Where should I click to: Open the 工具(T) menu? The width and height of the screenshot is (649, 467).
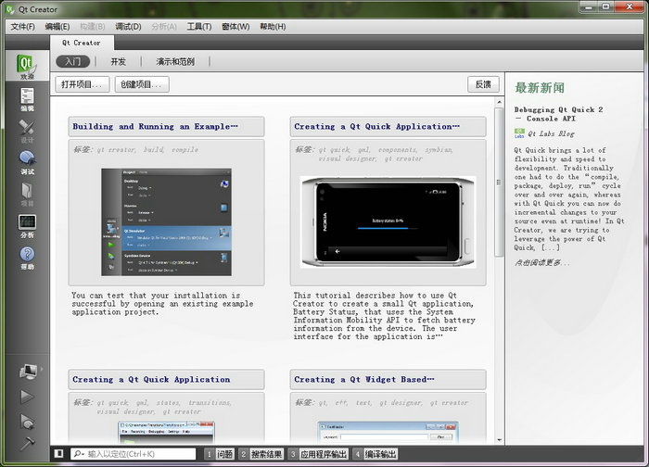199,27
